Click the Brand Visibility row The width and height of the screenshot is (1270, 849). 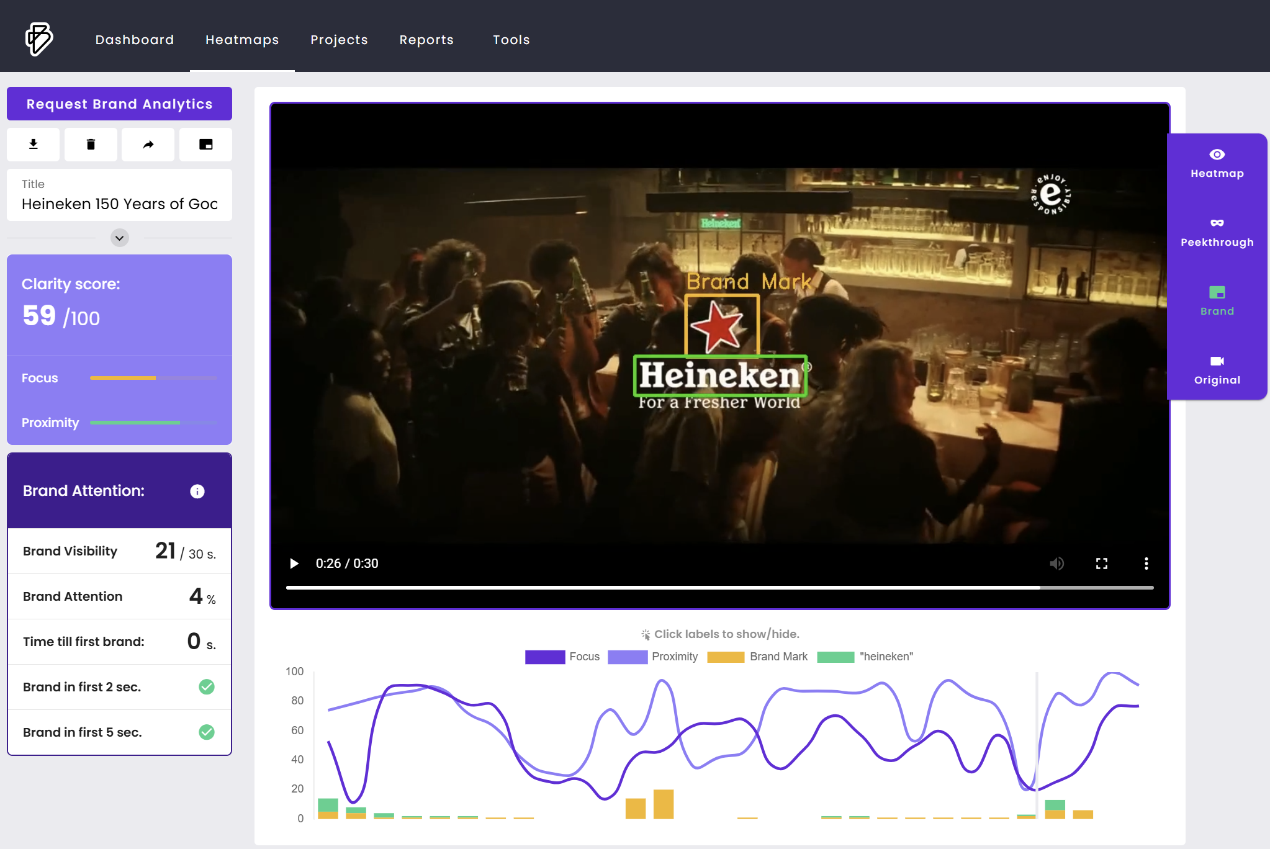tap(119, 551)
